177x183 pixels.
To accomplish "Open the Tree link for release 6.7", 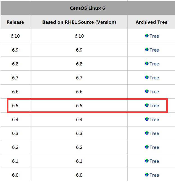I will [x=154, y=78].
